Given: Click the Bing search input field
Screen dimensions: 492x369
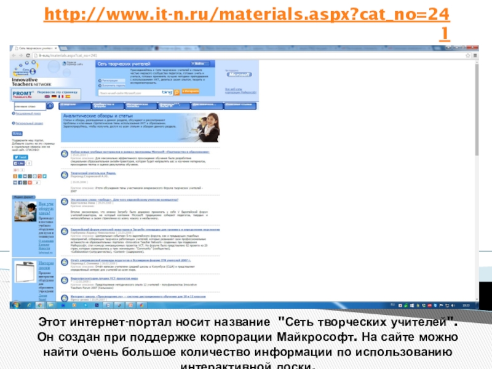Looking at the screenshot, I should tap(135, 93).
